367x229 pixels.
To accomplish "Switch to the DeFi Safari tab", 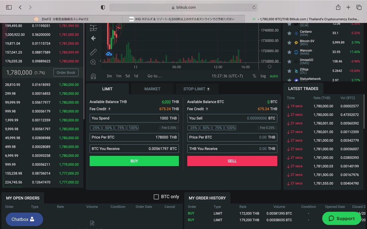I will [x=61, y=19].
